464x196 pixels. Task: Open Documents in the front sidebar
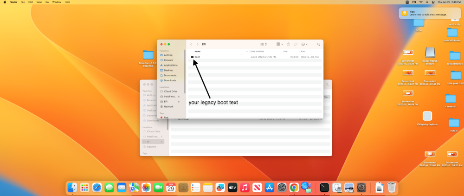tap(170, 75)
